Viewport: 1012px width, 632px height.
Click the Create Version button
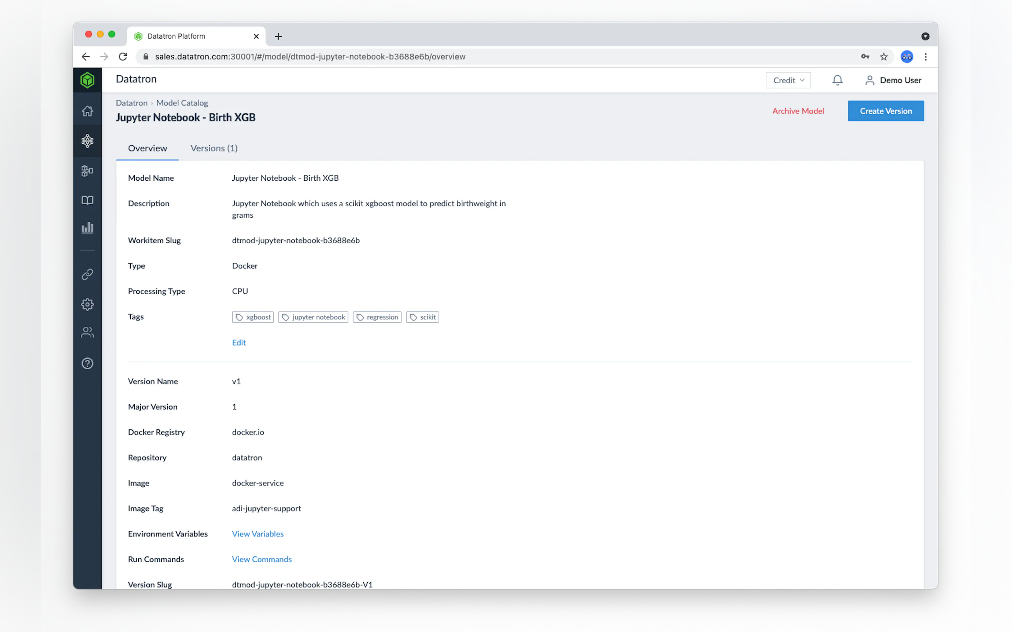(885, 111)
